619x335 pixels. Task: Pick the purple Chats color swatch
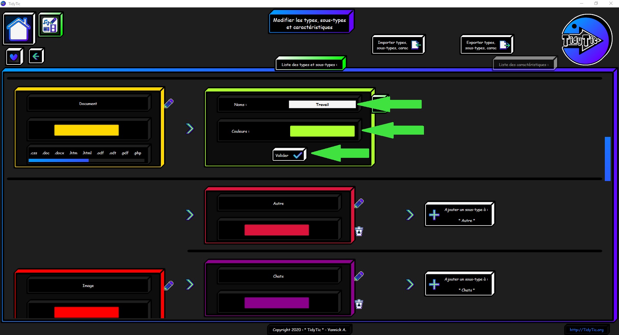click(277, 303)
